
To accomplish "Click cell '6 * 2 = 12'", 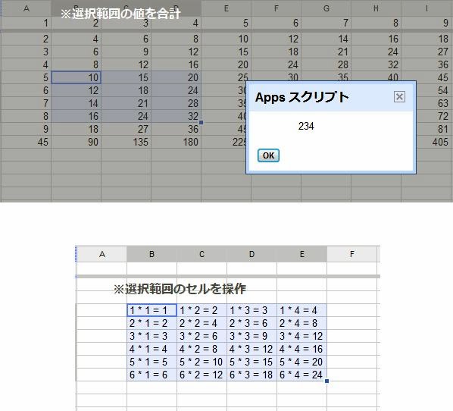I will 202,375.
